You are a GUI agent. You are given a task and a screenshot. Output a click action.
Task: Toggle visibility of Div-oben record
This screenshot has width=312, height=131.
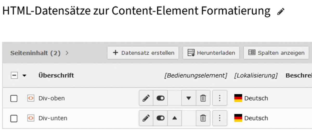pyautogui.click(x=160, y=98)
